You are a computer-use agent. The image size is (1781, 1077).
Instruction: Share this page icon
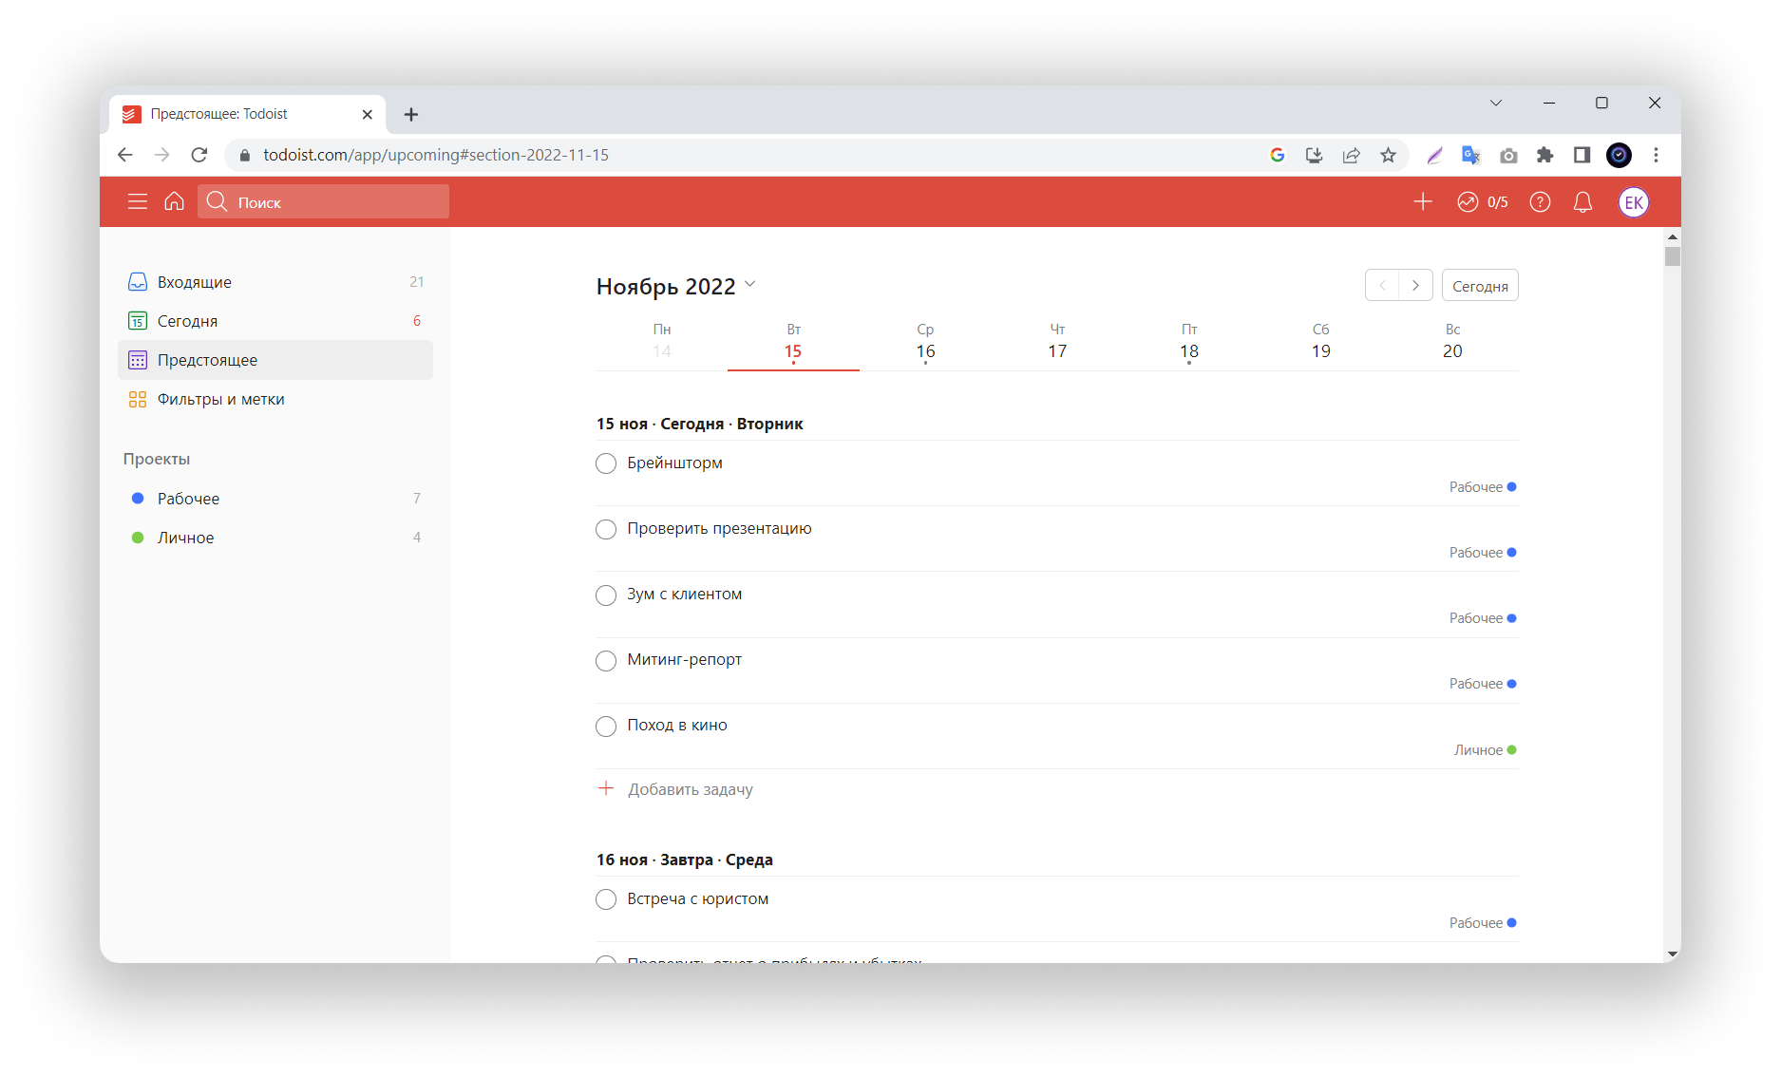(1351, 155)
